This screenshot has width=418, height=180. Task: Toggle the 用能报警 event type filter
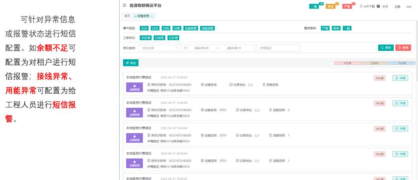(x=207, y=28)
